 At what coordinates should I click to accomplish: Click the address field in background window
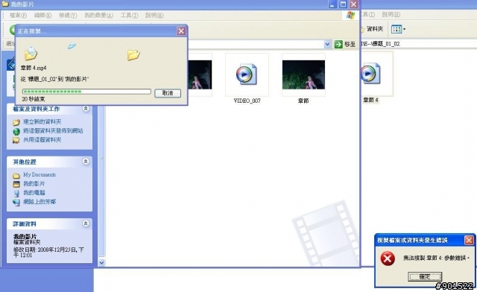click(x=419, y=44)
